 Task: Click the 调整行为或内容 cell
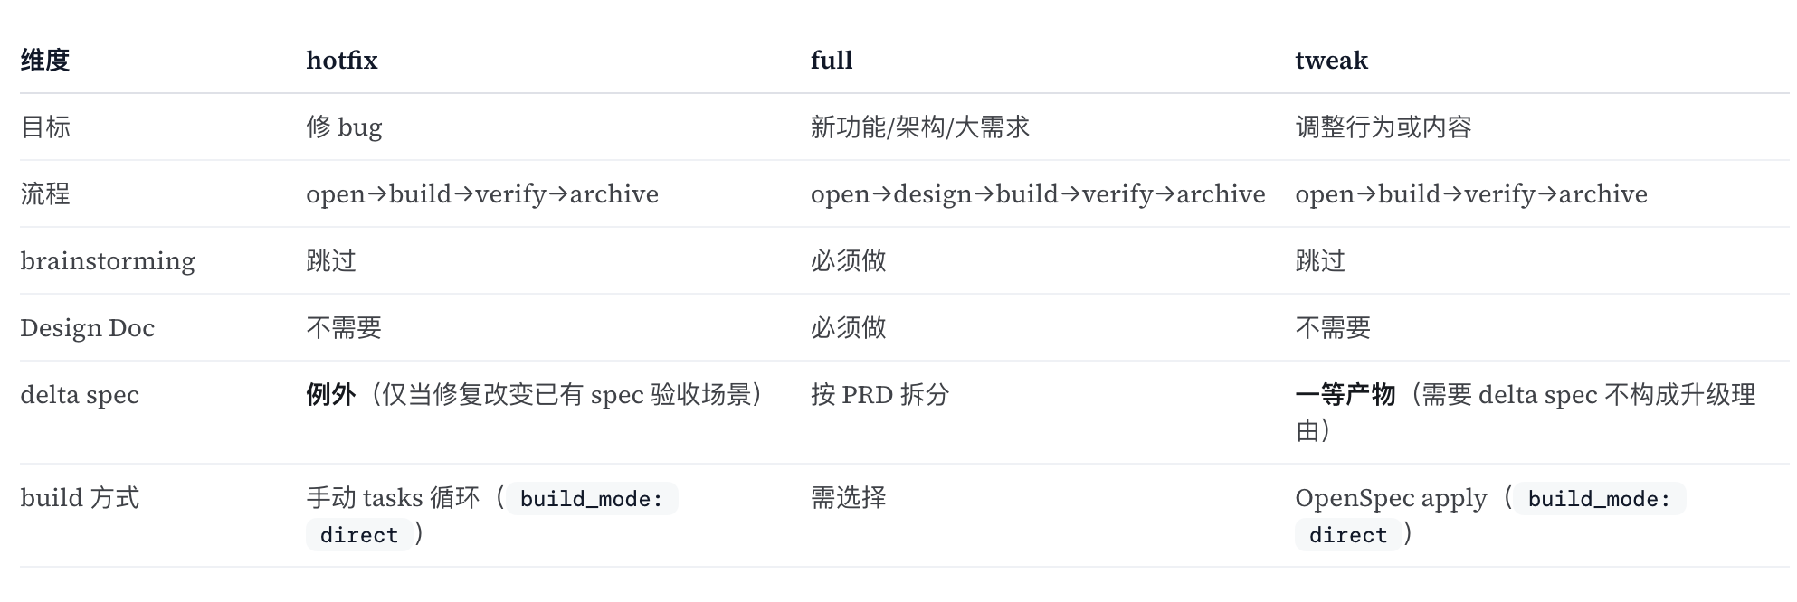coord(1383,127)
